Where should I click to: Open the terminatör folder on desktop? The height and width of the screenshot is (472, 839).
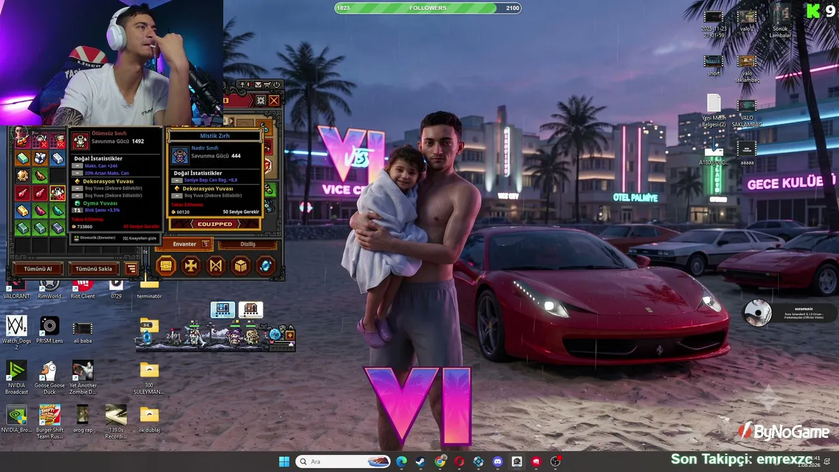click(x=149, y=288)
